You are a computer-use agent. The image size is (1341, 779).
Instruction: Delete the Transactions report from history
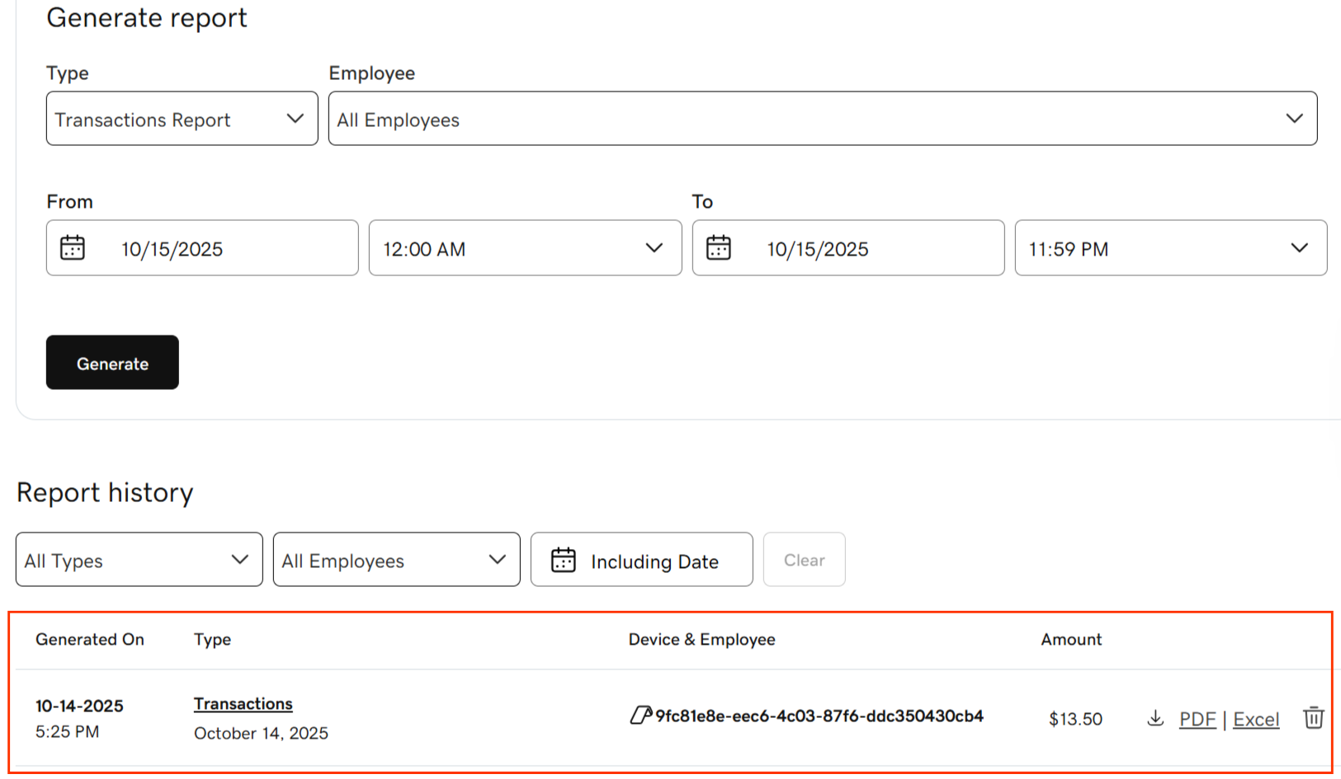[x=1314, y=718]
